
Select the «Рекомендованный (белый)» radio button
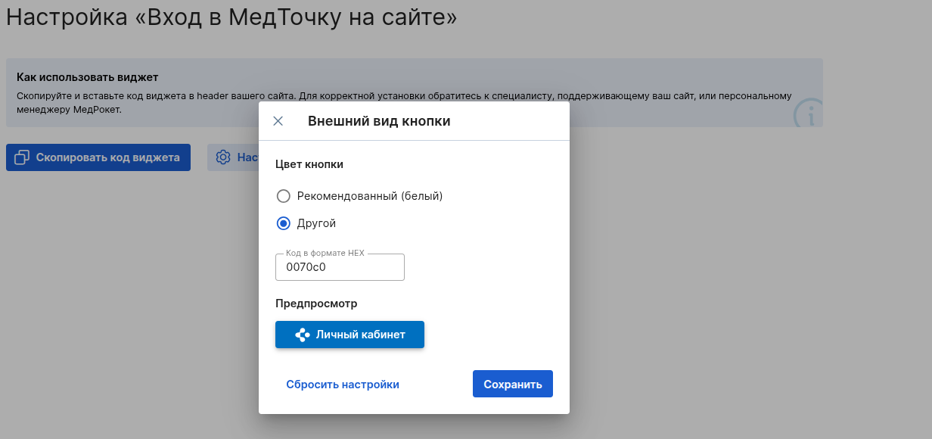[284, 196]
